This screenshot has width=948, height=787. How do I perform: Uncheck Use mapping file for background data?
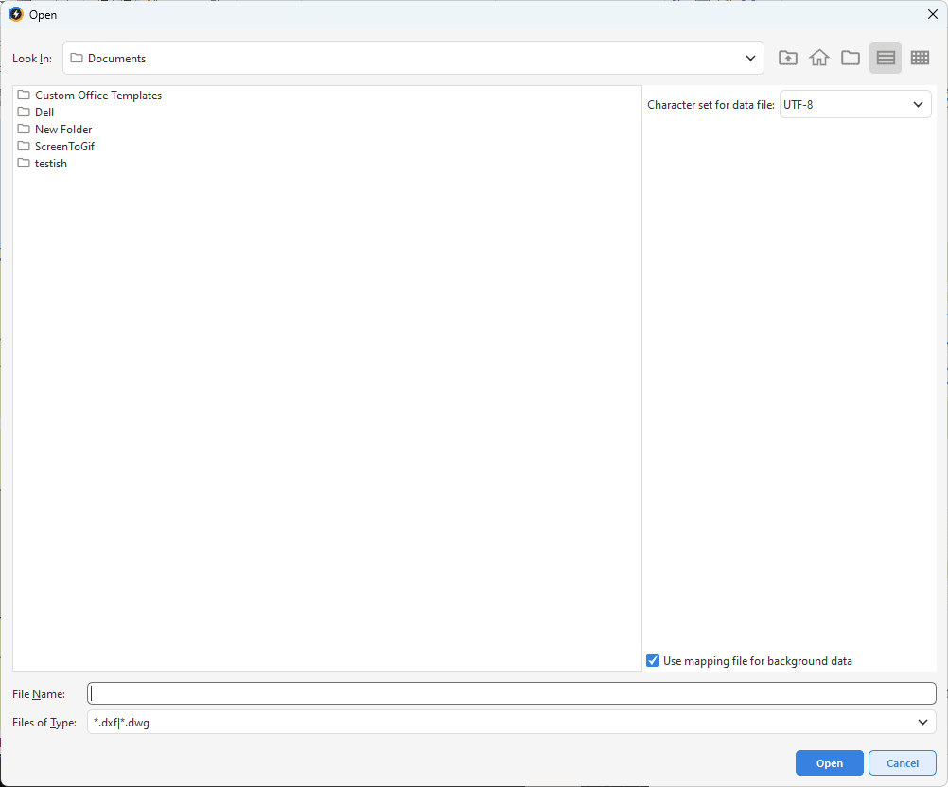pos(653,661)
